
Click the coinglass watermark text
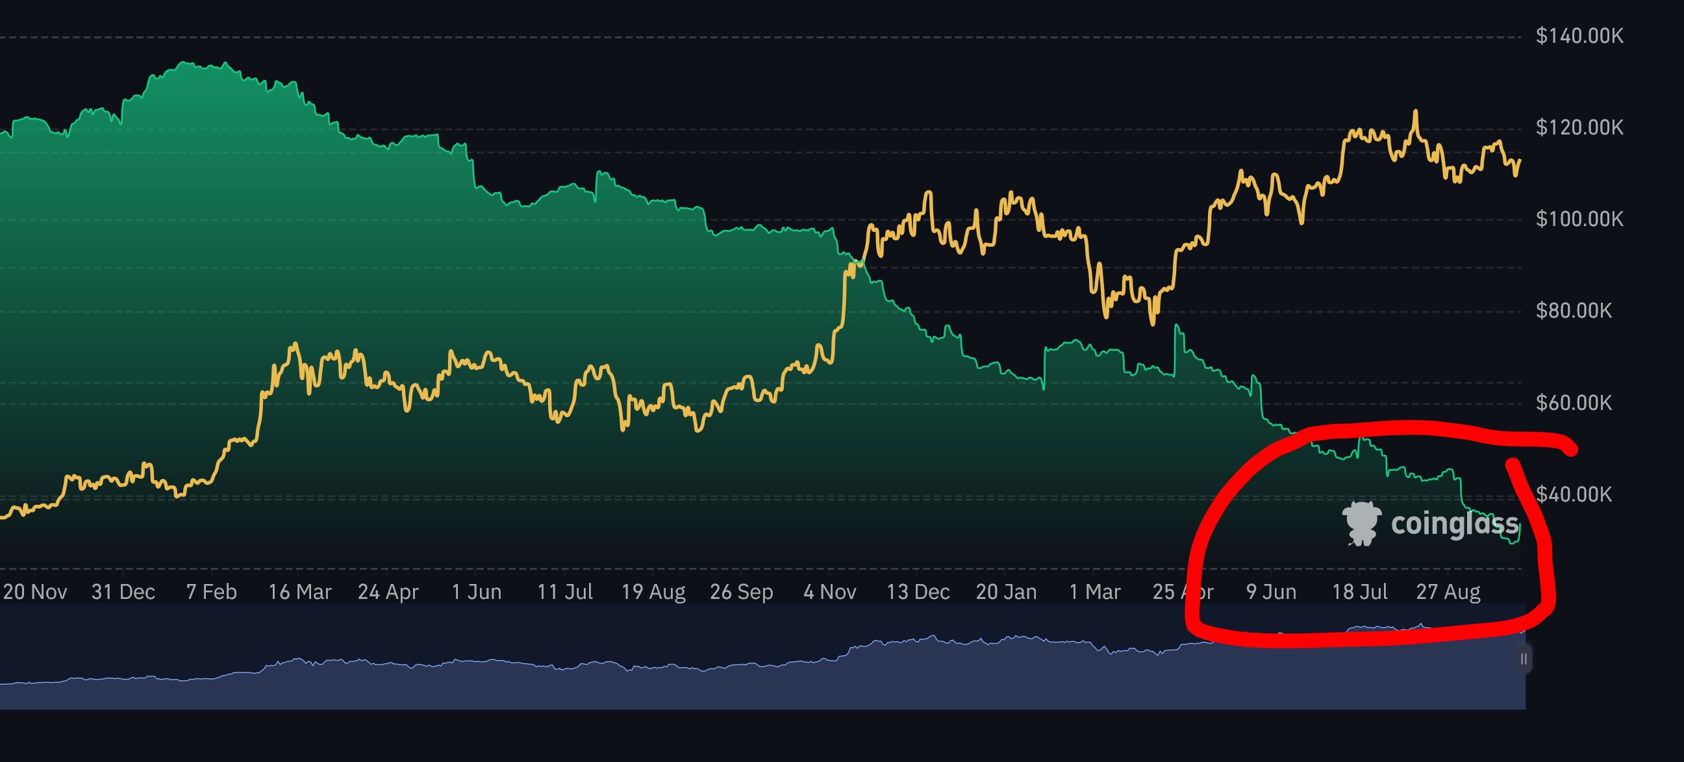1454,523
